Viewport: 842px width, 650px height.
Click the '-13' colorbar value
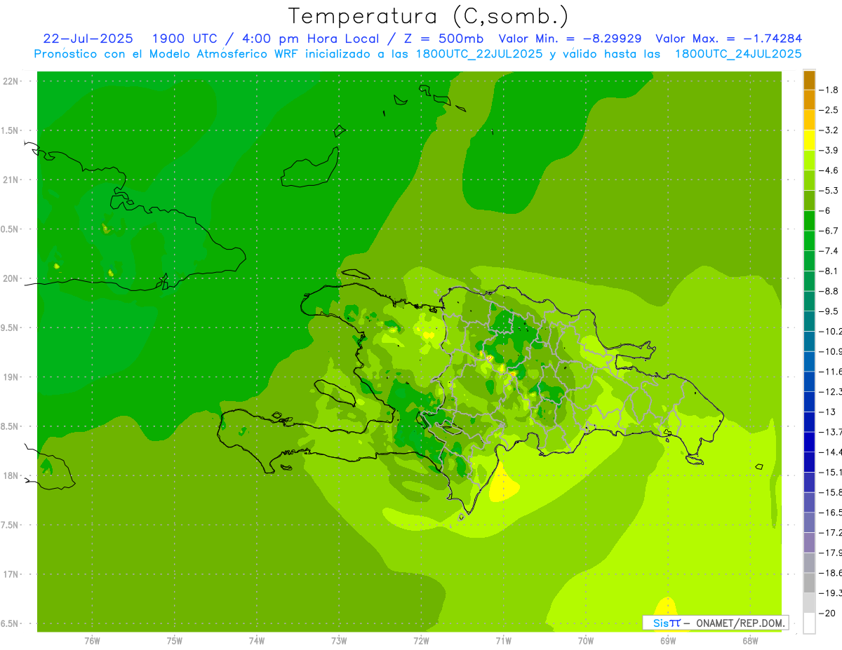point(827,412)
